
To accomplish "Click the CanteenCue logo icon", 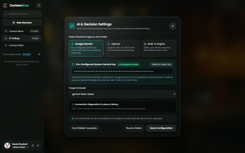I will click(x=5, y=5).
